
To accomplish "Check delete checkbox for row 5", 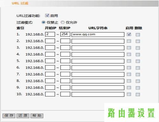I will tap(138, 61).
